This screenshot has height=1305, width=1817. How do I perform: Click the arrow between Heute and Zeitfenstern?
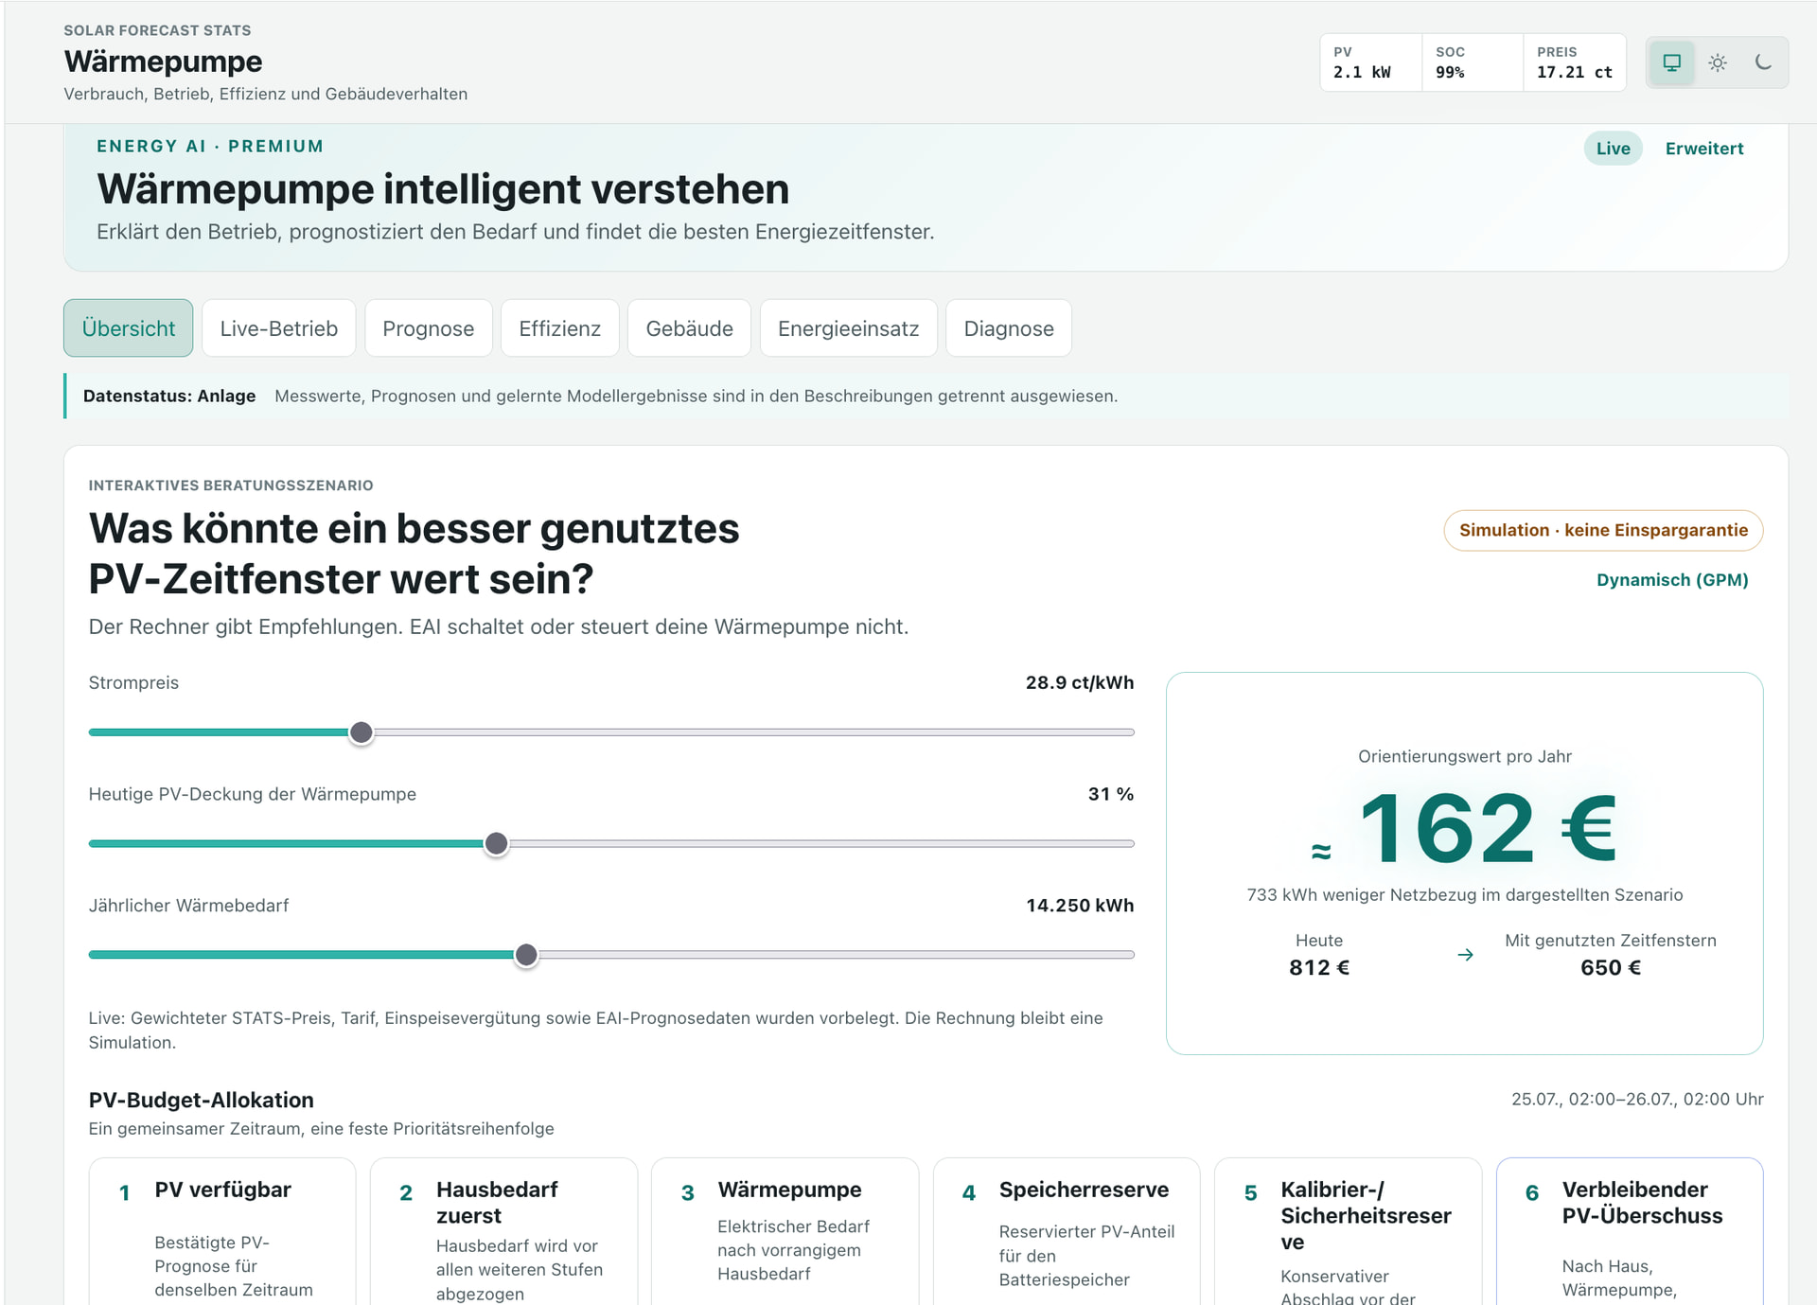click(x=1466, y=955)
